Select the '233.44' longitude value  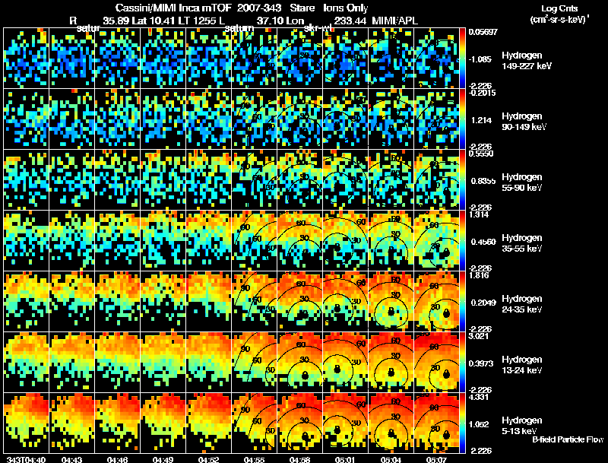pyautogui.click(x=350, y=21)
